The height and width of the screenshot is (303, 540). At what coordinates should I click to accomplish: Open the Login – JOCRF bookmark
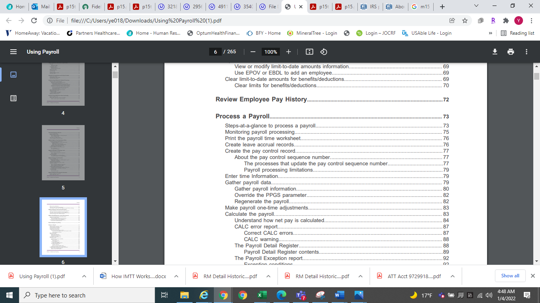376,33
